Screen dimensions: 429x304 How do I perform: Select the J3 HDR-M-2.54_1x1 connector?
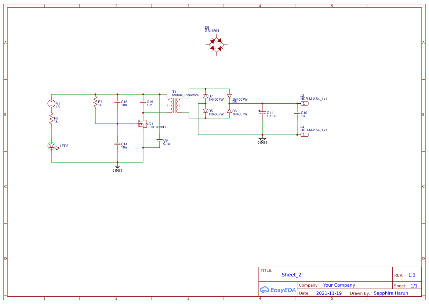point(304,103)
